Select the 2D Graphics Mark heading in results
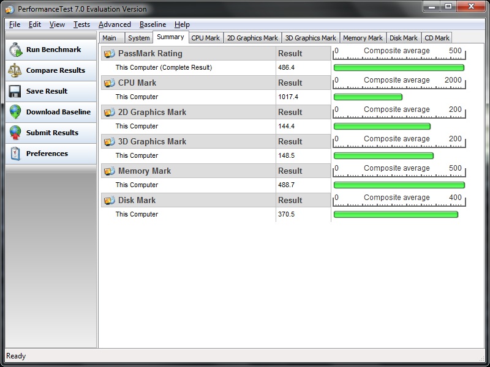The height and width of the screenshot is (367, 490). pyautogui.click(x=152, y=113)
